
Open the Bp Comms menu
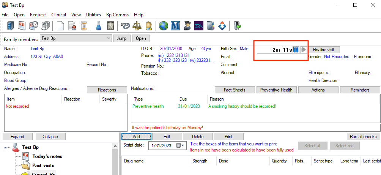pos(117,15)
